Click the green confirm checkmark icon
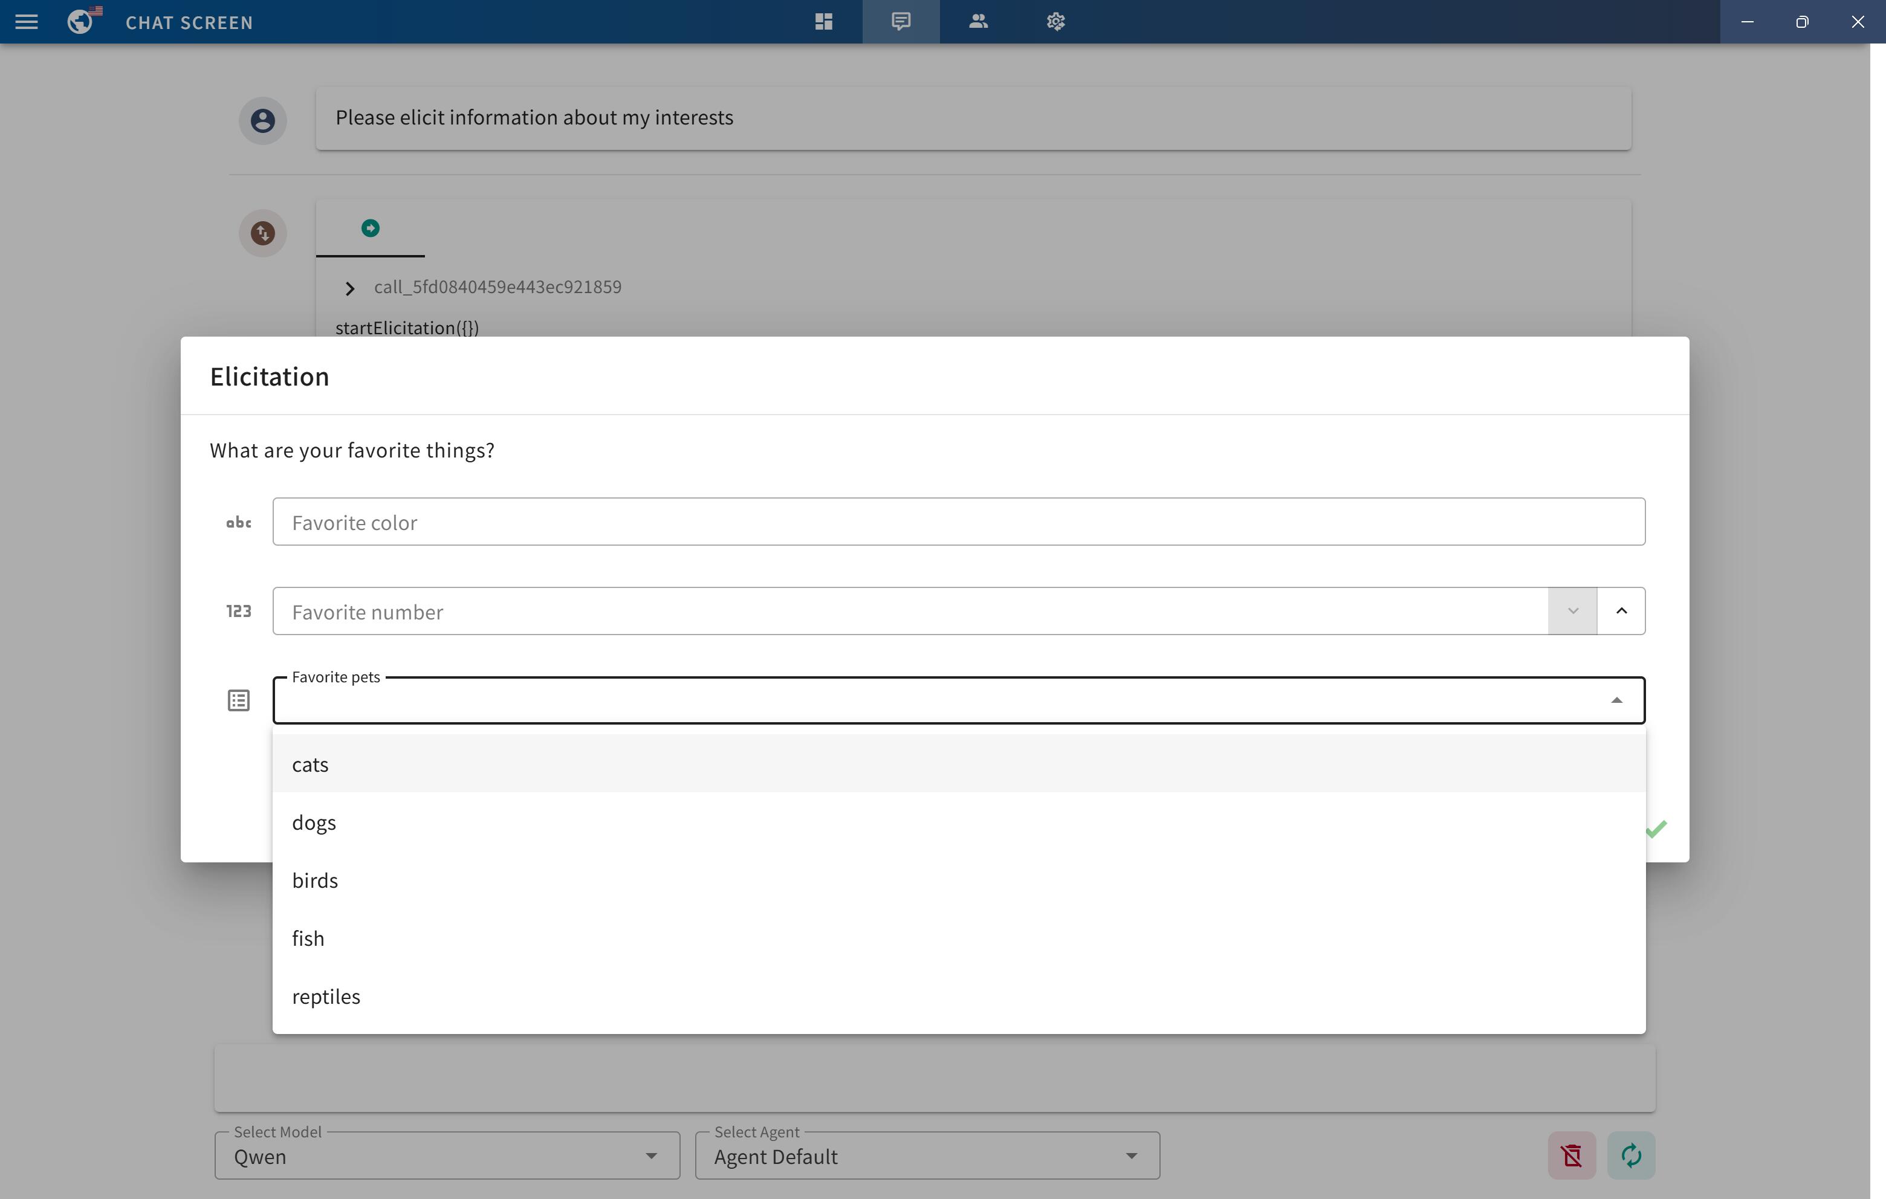The image size is (1886, 1199). 1656,829
